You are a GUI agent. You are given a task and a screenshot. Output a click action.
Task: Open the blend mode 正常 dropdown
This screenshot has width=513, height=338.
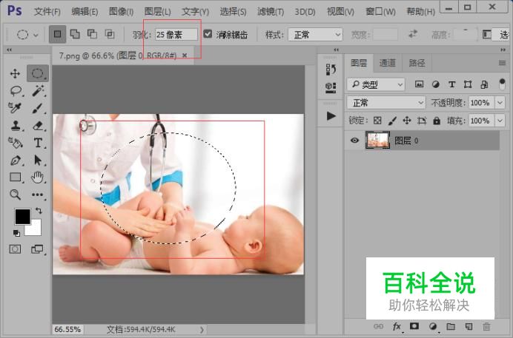[386, 103]
